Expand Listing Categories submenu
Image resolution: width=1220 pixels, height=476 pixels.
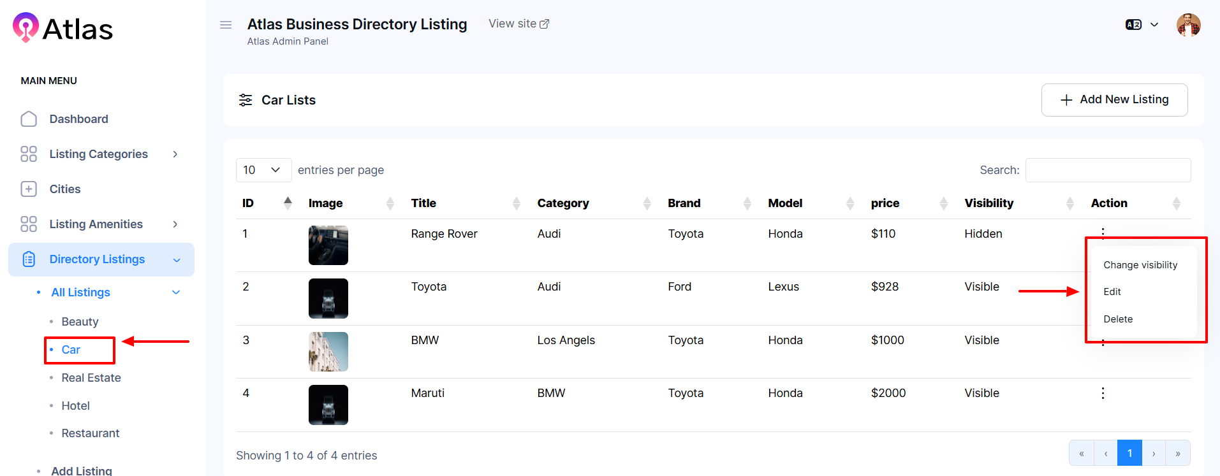click(175, 154)
